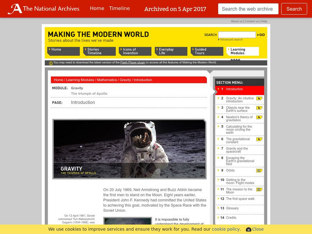Select the Home navigation tab
Screen dimensions: 312x234
pos(64,51)
